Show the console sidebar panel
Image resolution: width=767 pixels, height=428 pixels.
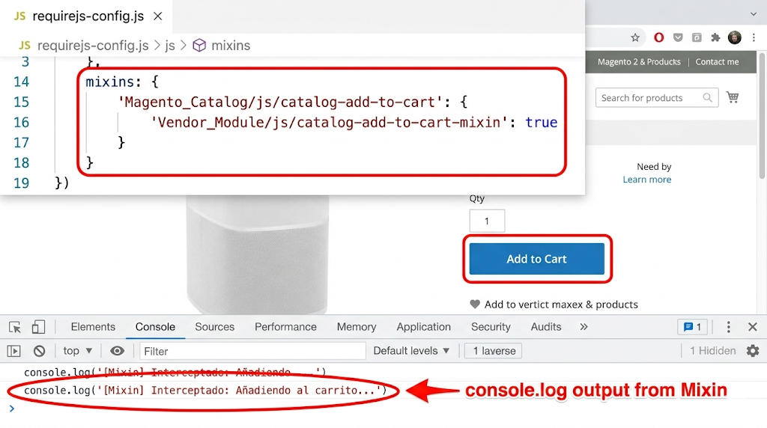pyautogui.click(x=13, y=351)
